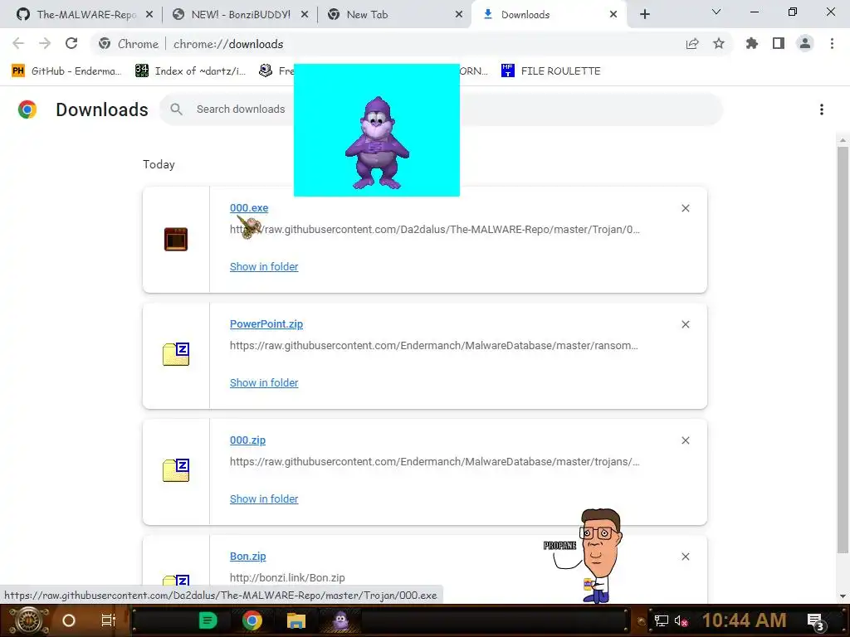Click the http://bonzi.link/Bon.zip URL text
850x637 pixels.
287,578
